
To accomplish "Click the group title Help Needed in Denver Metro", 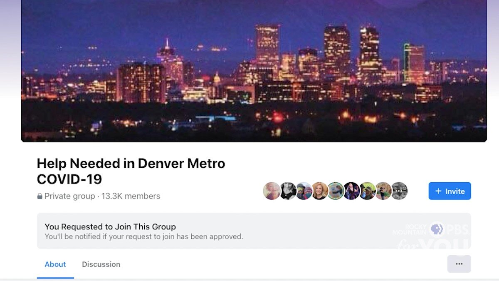I will pos(131,163).
